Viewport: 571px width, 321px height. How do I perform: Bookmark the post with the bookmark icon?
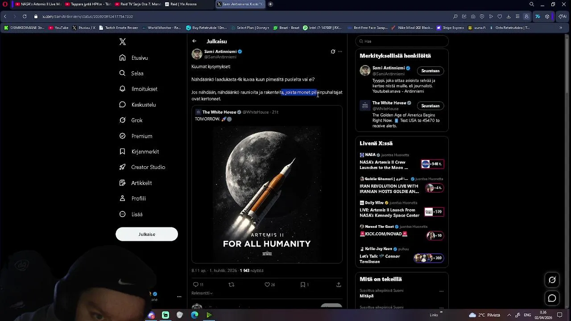click(305, 284)
